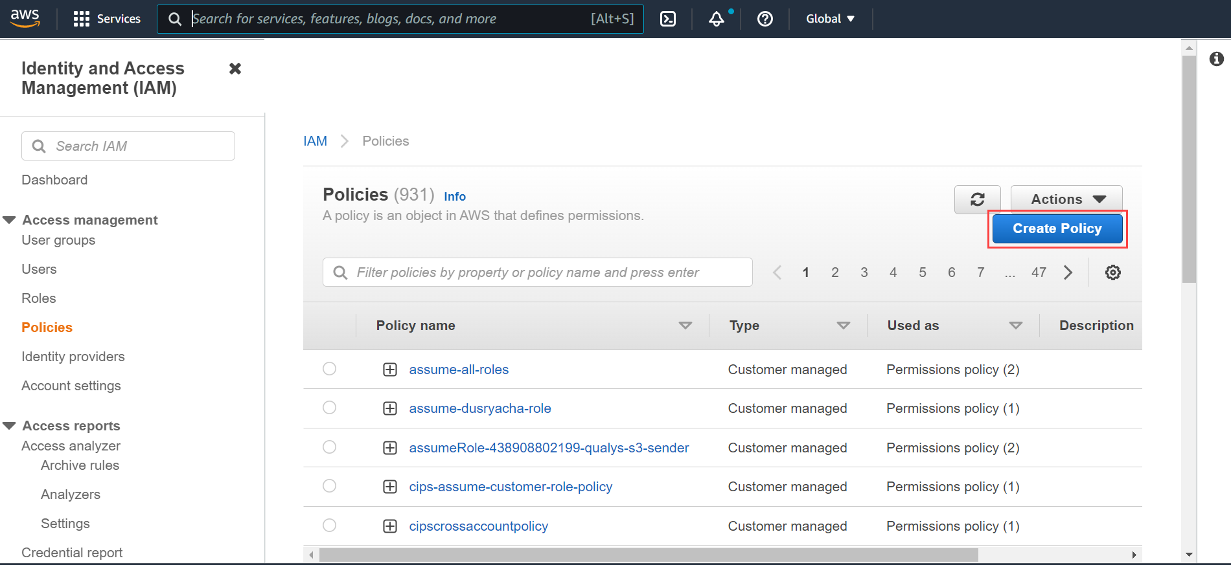Click the vertical page scrollbar
The image size is (1231, 565).
click(1189, 170)
